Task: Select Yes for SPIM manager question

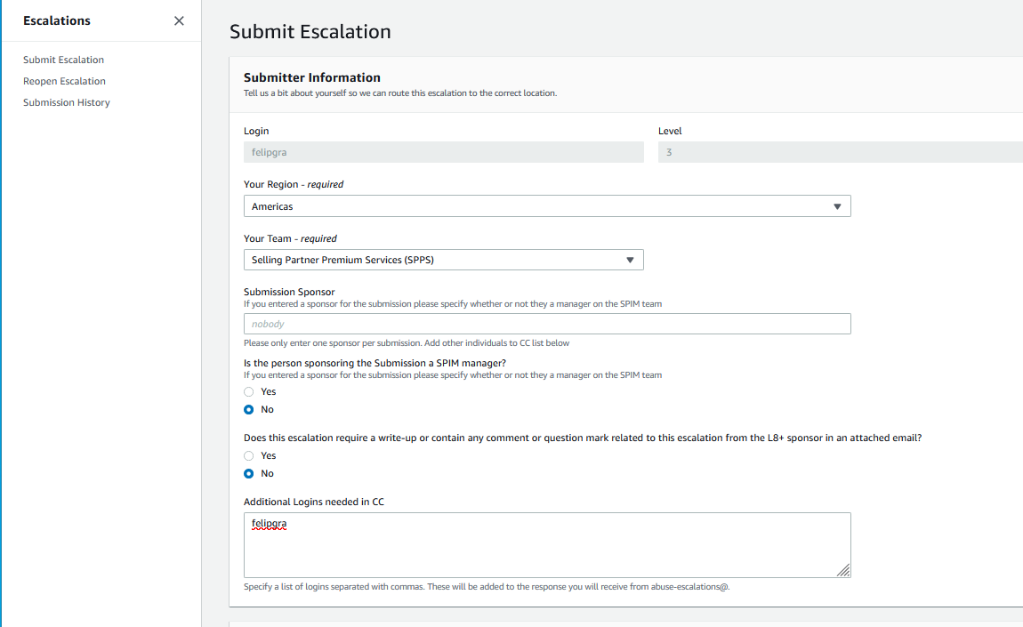Action: pyautogui.click(x=249, y=391)
